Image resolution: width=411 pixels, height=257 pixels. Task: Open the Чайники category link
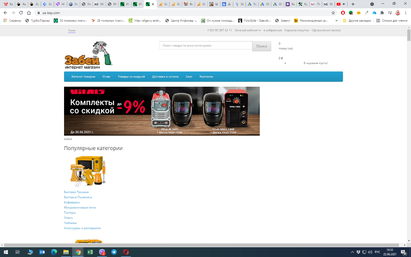click(x=70, y=223)
